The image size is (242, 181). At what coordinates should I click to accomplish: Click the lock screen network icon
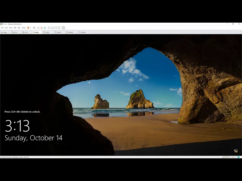pyautogui.click(x=236, y=151)
